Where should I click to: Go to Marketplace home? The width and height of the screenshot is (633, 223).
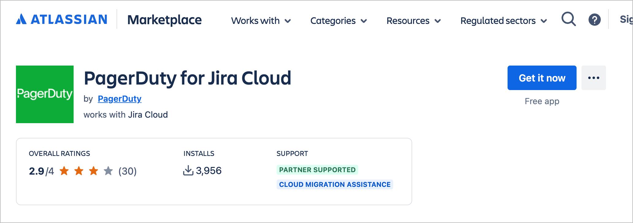164,20
